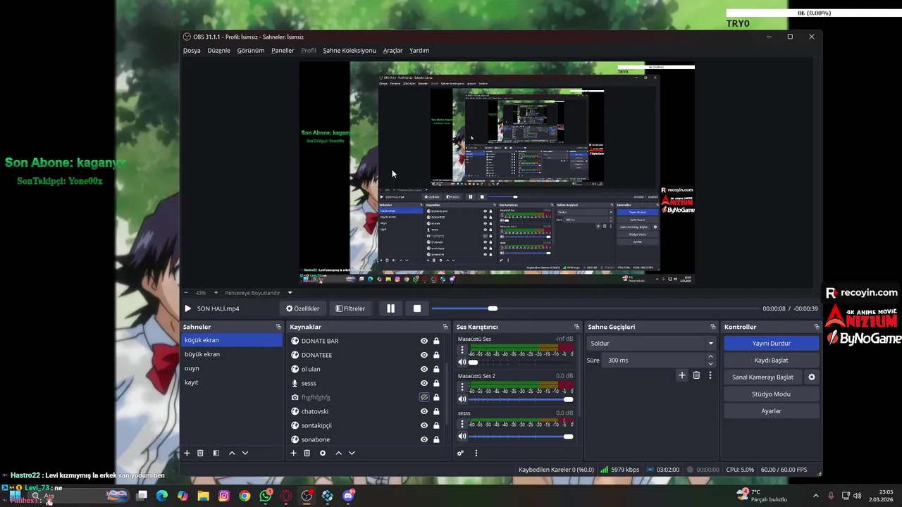Restart media with play icon beside SON HALİ.mp4
This screenshot has height=507, width=902.
187,308
